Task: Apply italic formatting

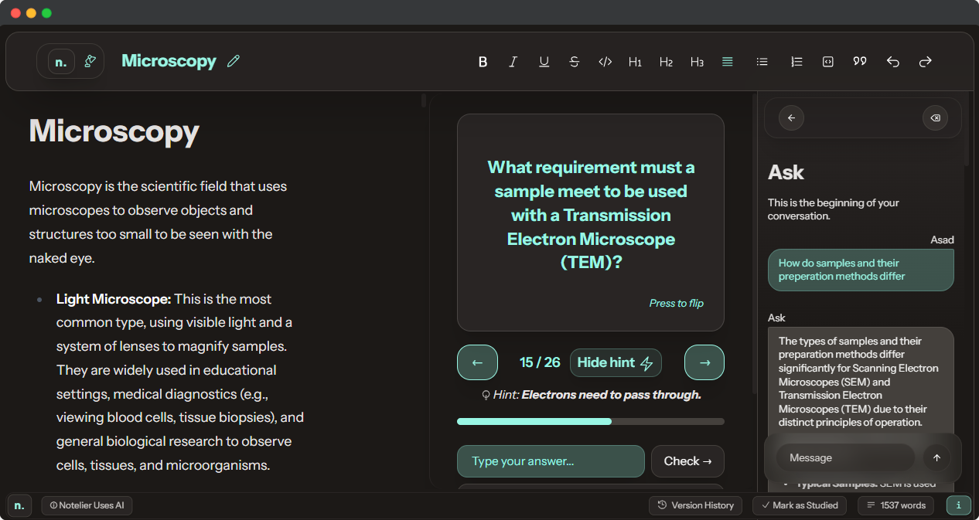Action: [513, 62]
